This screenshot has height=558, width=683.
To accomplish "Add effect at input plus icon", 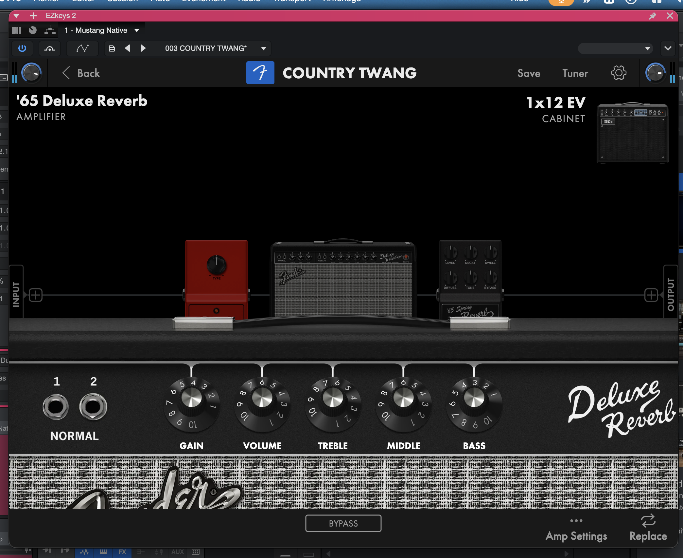I will pyautogui.click(x=35, y=295).
